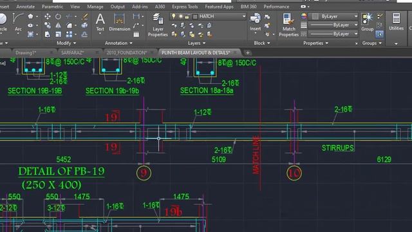Expand the Block panel
The height and width of the screenshot is (232, 412).
pyautogui.click(x=262, y=43)
